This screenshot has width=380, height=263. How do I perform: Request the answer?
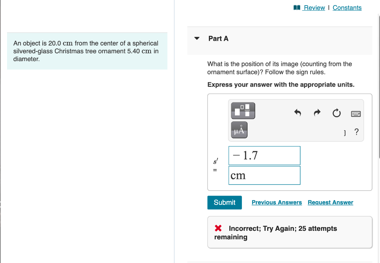(330, 202)
